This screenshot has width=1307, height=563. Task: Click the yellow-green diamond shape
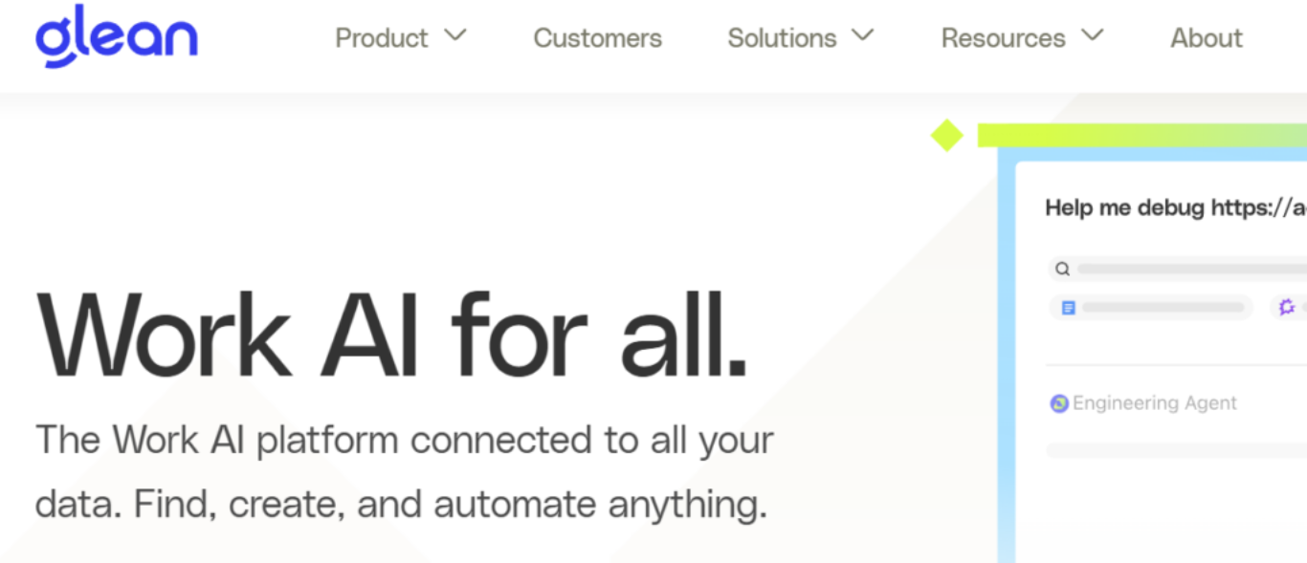(x=947, y=136)
